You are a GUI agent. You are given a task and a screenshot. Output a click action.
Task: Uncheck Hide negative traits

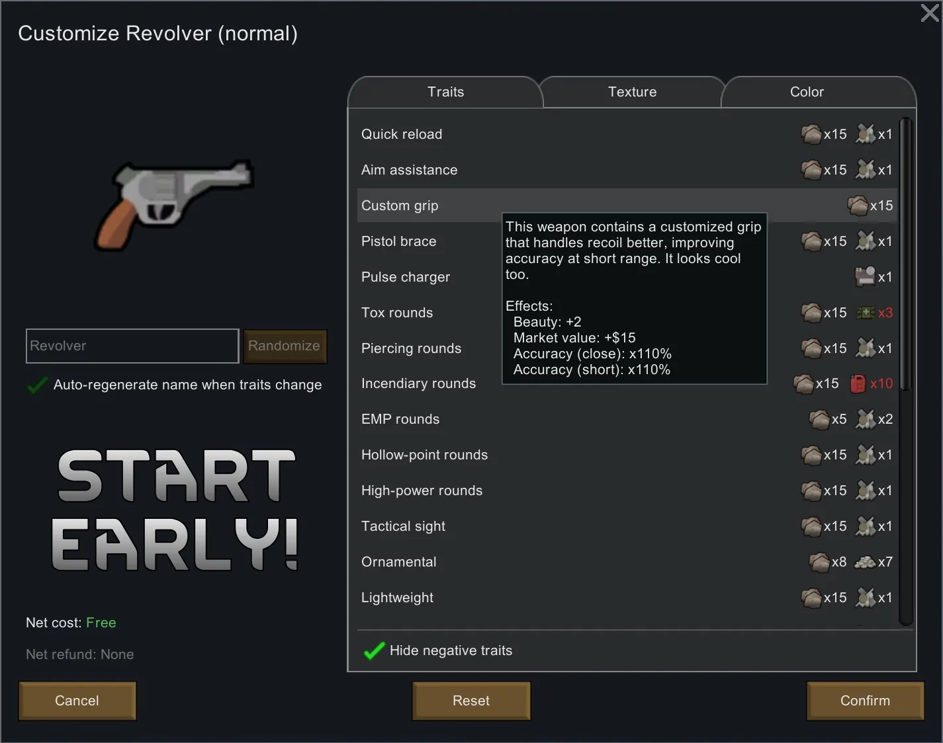pyautogui.click(x=374, y=651)
